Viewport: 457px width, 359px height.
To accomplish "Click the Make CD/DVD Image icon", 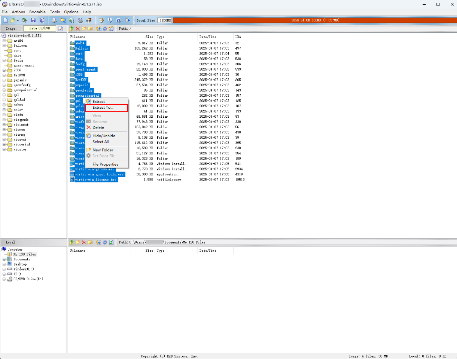I will tap(54, 20).
